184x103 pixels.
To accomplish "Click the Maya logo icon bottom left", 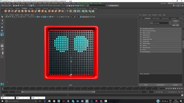I will [2, 84].
